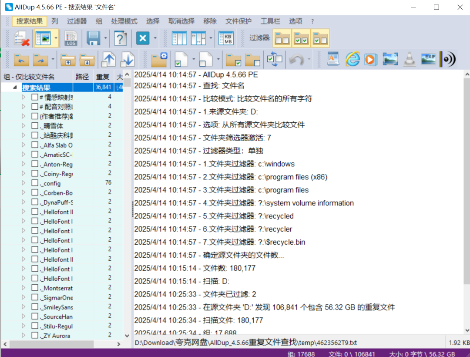Expand the ._Corben-Bo group
Image resolution: width=470 pixels, height=357 pixels.
23,192
